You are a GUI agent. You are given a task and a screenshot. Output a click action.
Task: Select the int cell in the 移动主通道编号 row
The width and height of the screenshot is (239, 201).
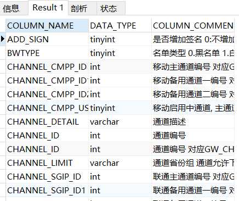[x=120, y=67]
